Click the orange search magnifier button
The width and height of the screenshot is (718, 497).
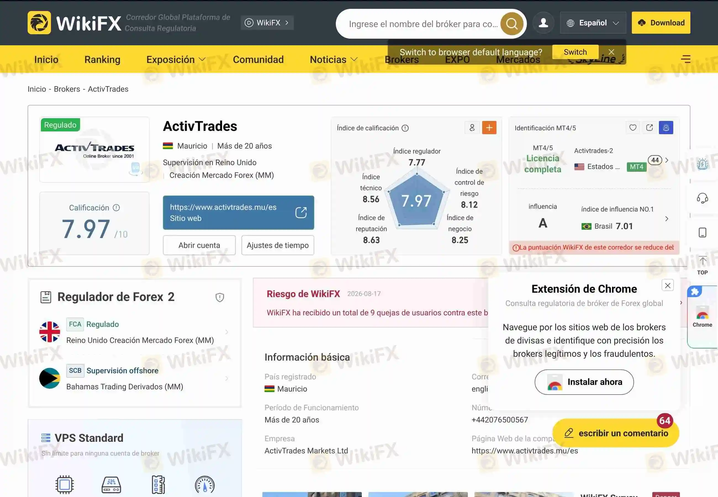(x=511, y=24)
